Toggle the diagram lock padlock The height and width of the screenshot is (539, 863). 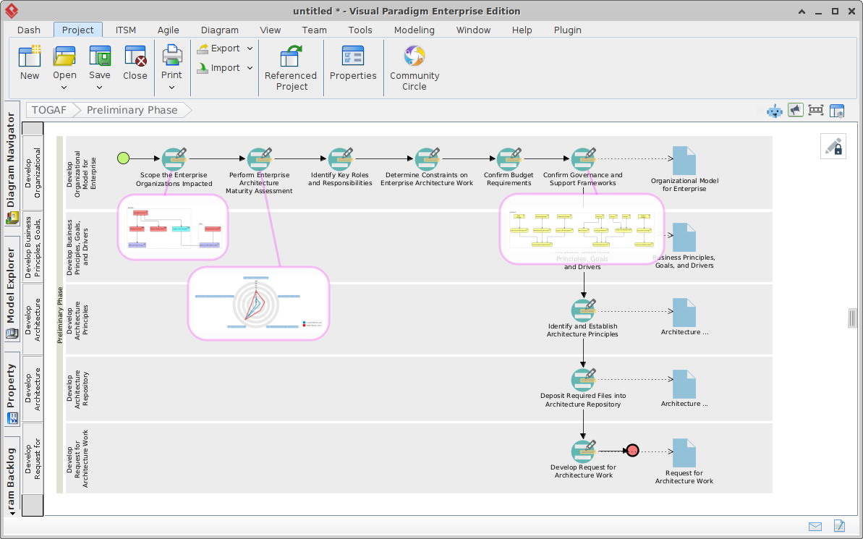pyautogui.click(x=833, y=145)
